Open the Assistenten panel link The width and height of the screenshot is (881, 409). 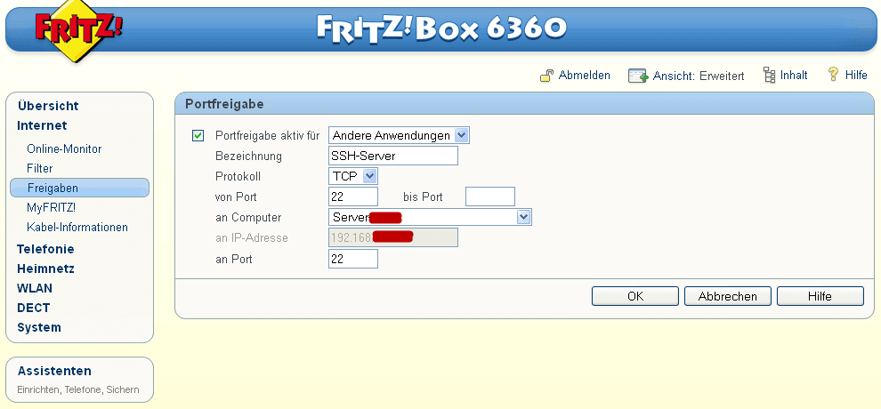[54, 371]
